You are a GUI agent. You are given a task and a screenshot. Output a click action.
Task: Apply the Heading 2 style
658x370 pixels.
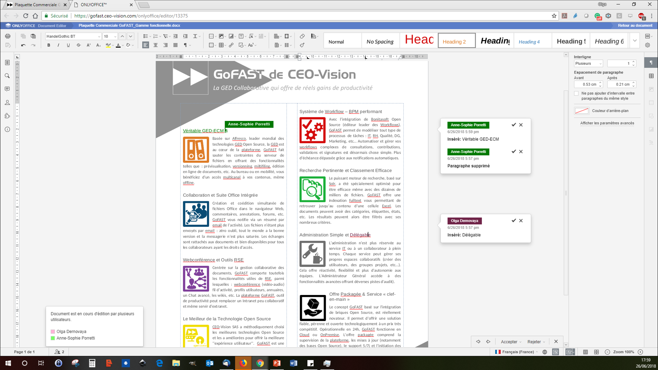coord(457,41)
